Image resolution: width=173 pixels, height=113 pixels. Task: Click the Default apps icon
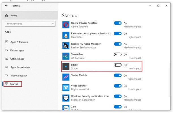click(x=6, y=50)
